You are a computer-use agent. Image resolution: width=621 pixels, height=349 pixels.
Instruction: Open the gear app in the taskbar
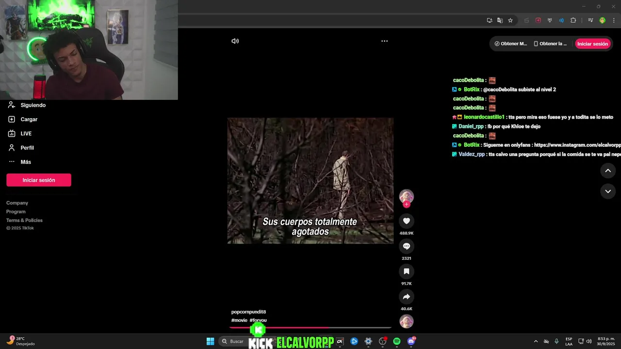[368, 341]
